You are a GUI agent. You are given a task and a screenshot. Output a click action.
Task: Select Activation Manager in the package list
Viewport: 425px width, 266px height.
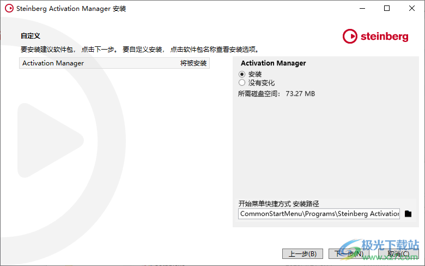point(53,63)
